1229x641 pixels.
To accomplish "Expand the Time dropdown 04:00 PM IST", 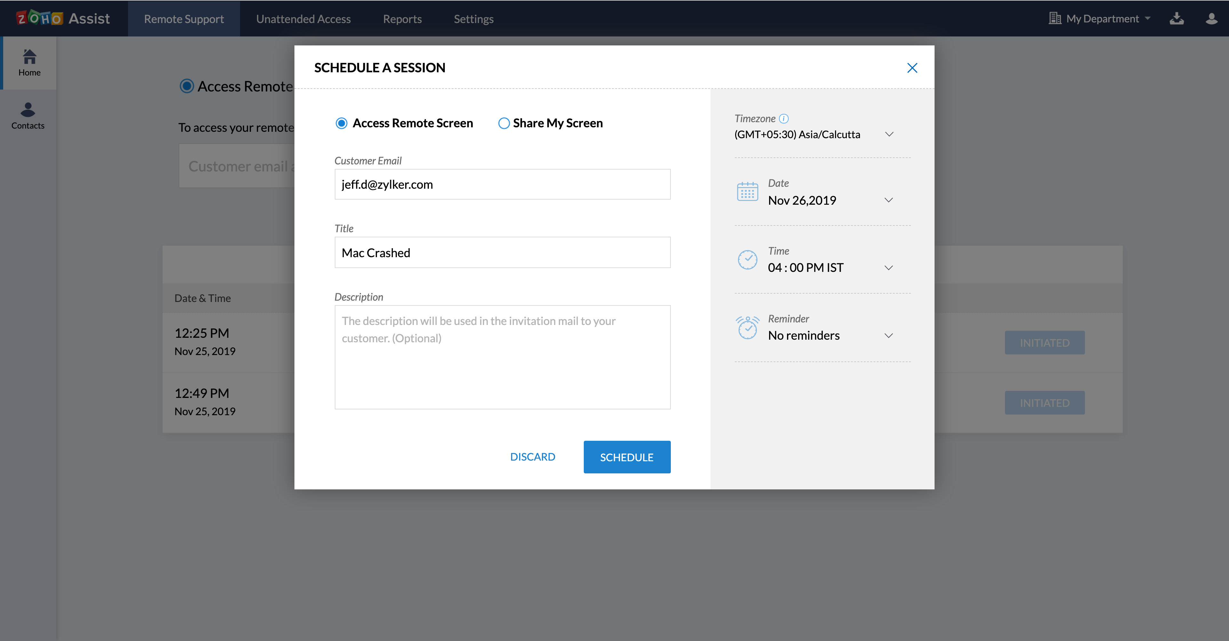I will coord(888,268).
